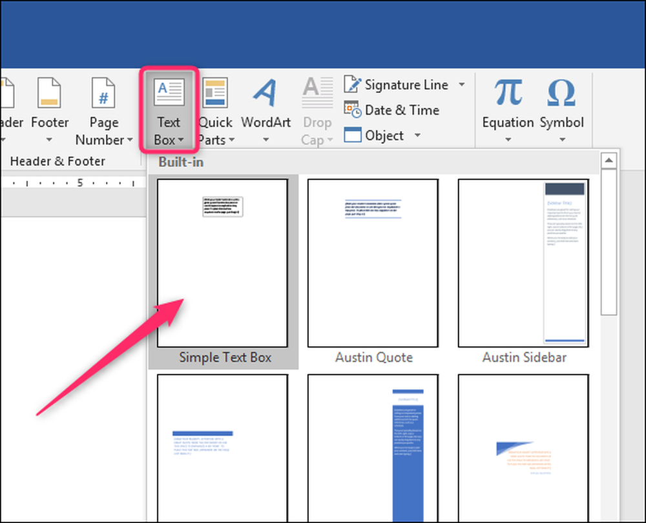646x523 pixels.
Task: Click the Simple Text Box label
Action: (x=225, y=357)
